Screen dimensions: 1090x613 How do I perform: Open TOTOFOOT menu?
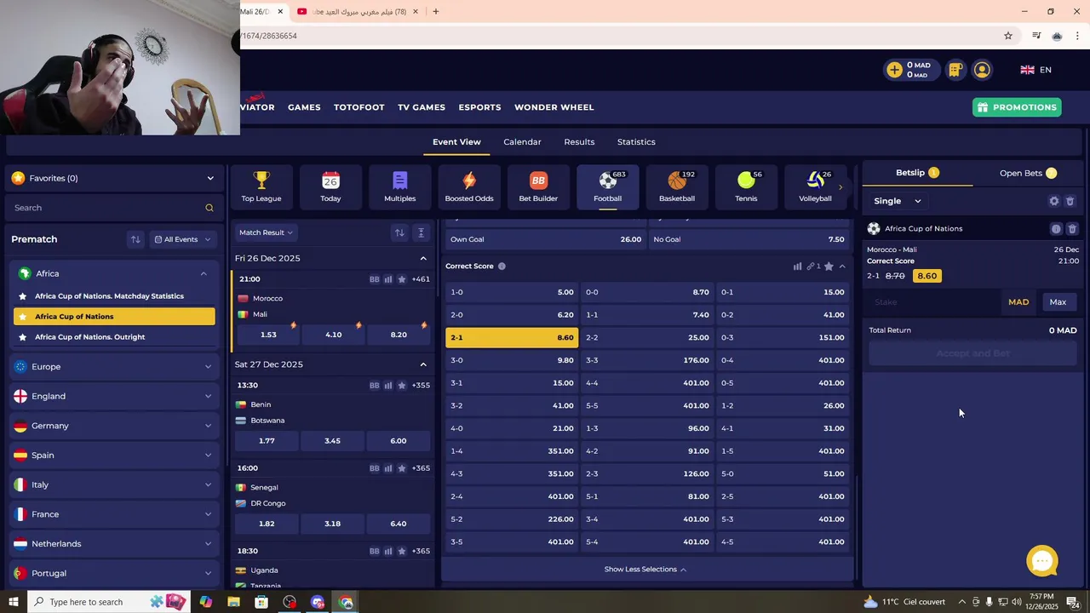tap(359, 107)
